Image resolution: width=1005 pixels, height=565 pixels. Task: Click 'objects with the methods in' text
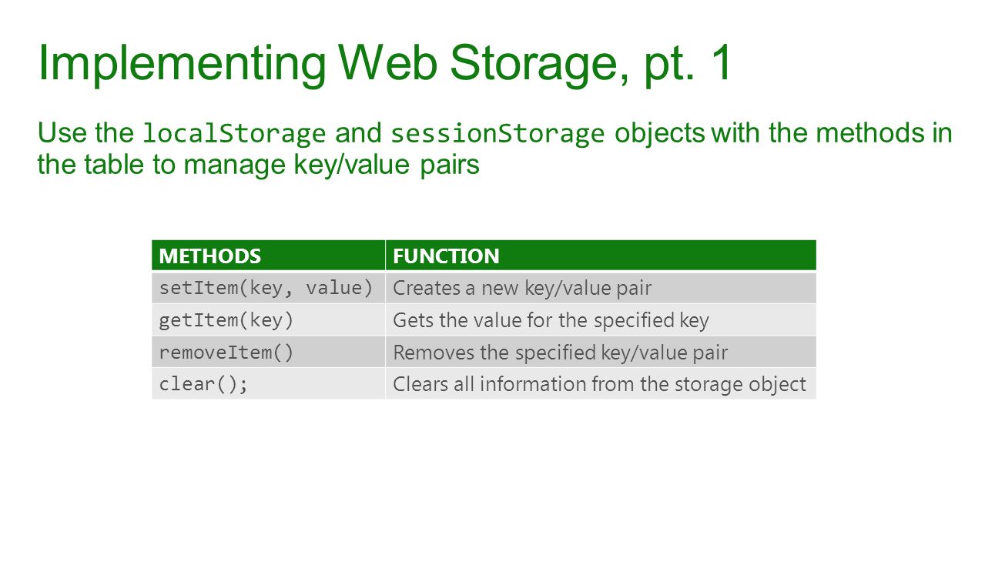click(783, 134)
